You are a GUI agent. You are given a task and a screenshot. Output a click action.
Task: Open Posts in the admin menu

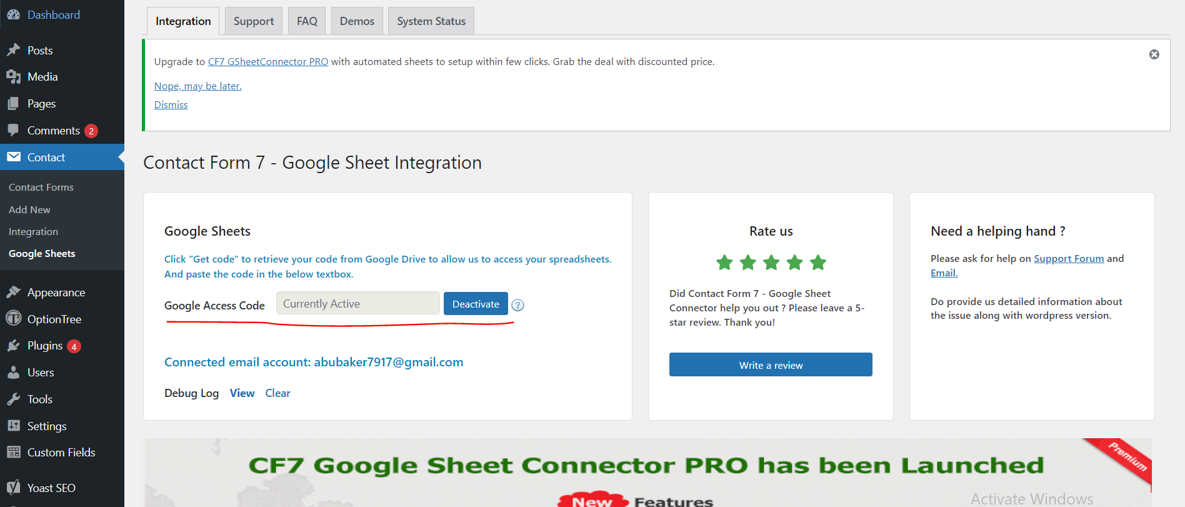(x=40, y=51)
